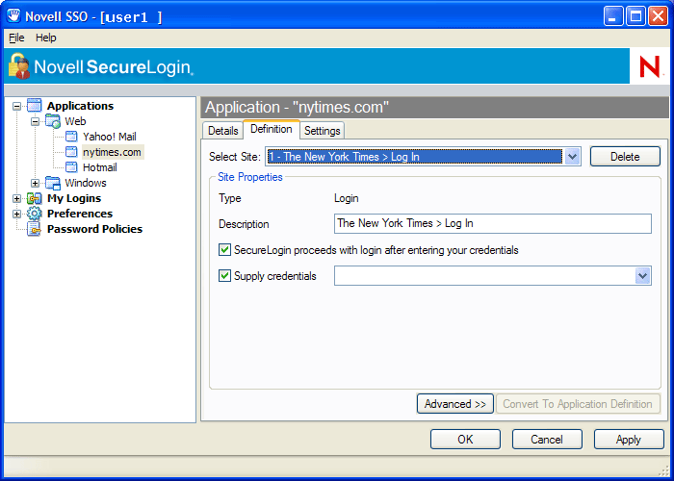Uncheck the Supply credentials checkbox
674x481 pixels.
(224, 276)
